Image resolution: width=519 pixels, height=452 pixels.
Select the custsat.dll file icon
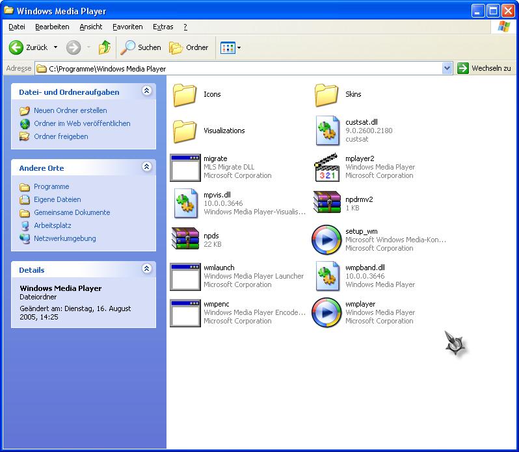(326, 131)
